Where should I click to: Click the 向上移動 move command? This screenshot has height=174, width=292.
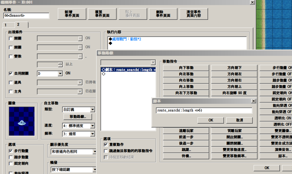(186, 87)
